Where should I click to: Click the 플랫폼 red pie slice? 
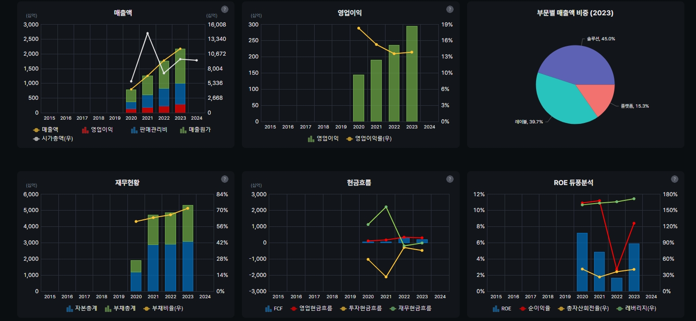pyautogui.click(x=599, y=97)
